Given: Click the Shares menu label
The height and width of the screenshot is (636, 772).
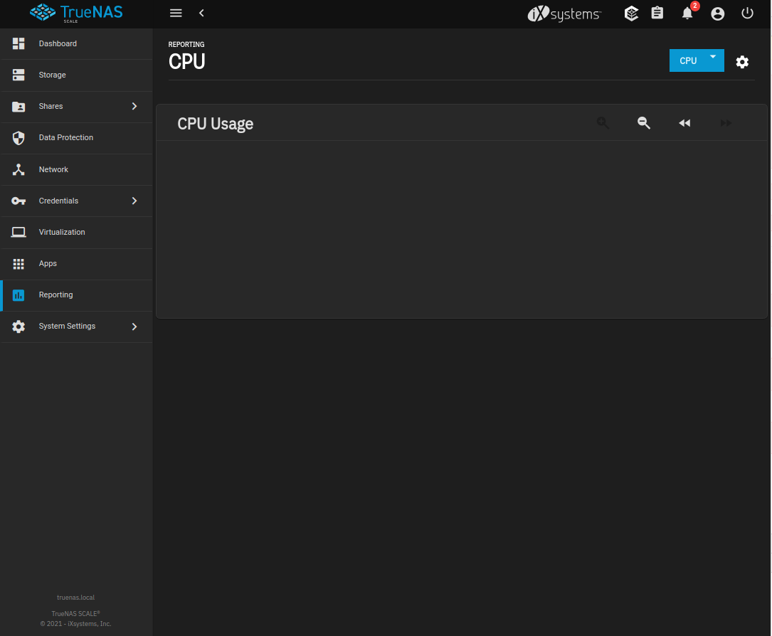Looking at the screenshot, I should click(x=51, y=106).
